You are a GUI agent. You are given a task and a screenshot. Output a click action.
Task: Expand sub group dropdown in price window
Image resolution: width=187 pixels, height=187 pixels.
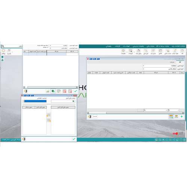click(50, 48)
